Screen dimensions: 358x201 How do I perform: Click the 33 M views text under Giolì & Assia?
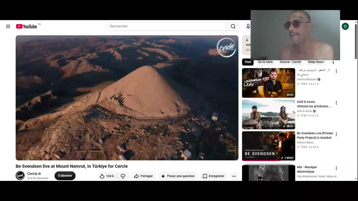pyautogui.click(x=302, y=115)
